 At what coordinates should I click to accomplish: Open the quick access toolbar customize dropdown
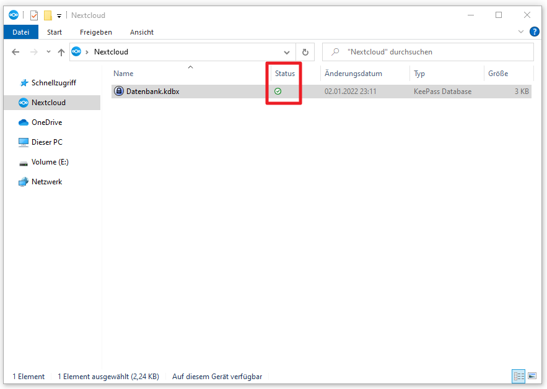pos(59,15)
